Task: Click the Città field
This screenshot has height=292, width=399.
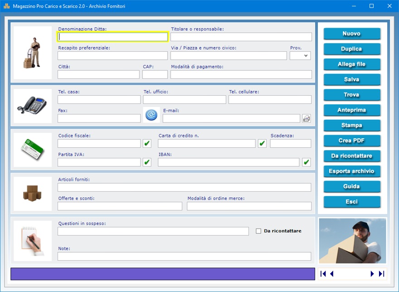Action: click(98, 74)
